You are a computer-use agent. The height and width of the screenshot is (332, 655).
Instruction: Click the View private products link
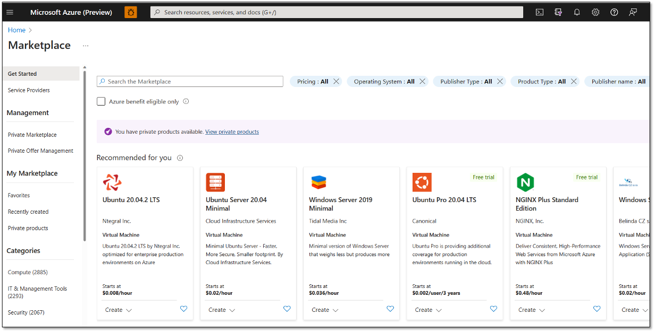point(232,132)
